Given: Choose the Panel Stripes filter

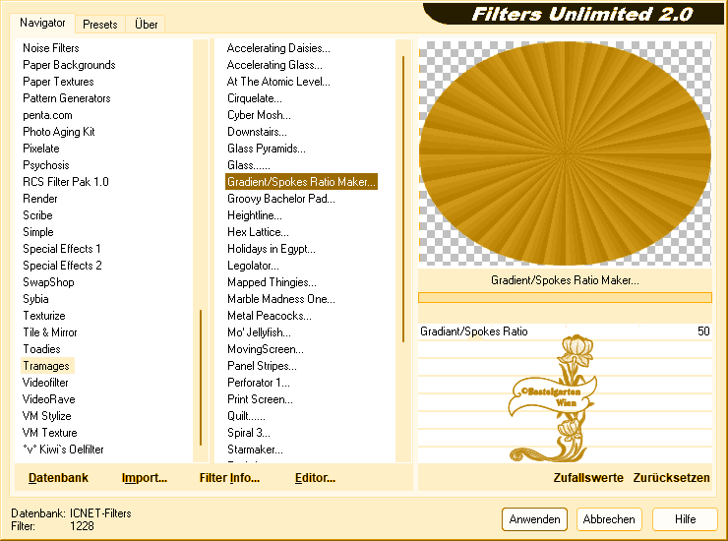Looking at the screenshot, I should point(262,366).
